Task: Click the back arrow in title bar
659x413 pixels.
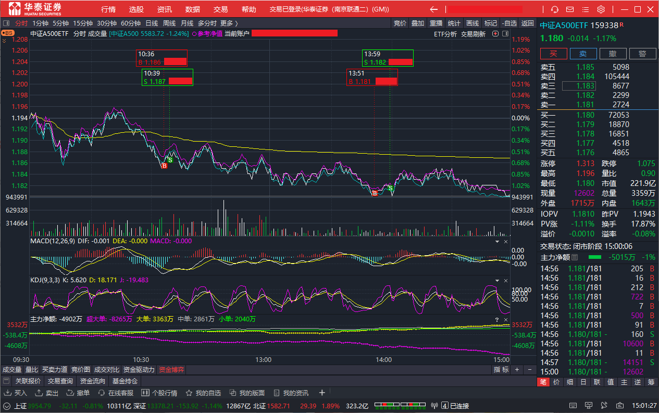Action: click(433, 9)
